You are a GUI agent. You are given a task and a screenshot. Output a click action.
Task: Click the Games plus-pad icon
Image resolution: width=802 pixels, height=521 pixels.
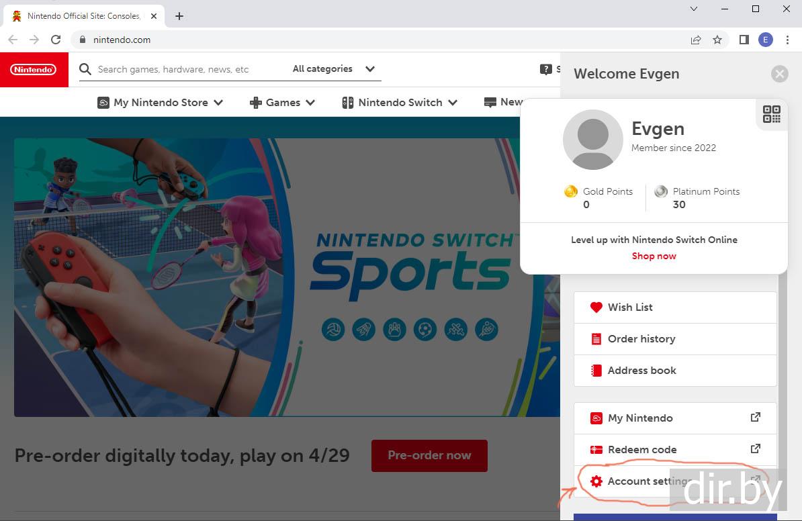(x=255, y=103)
